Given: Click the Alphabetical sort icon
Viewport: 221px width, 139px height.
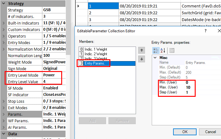Looking at the screenshot, I should (163, 50).
